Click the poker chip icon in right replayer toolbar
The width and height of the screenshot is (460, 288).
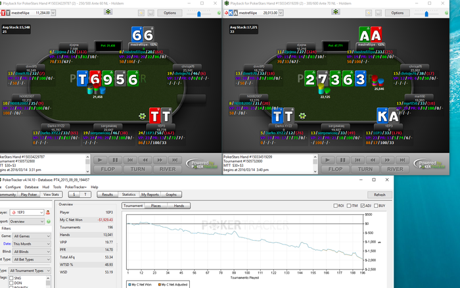pyautogui.click(x=336, y=12)
